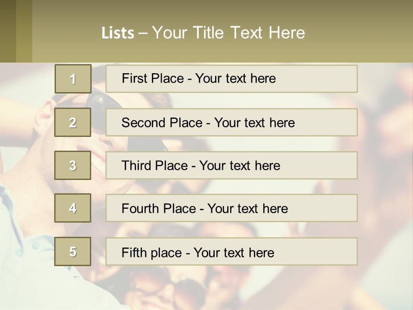Viewport: 413px width, 310px height.
Task: Select the "Second Place" text box
Action: point(231,123)
